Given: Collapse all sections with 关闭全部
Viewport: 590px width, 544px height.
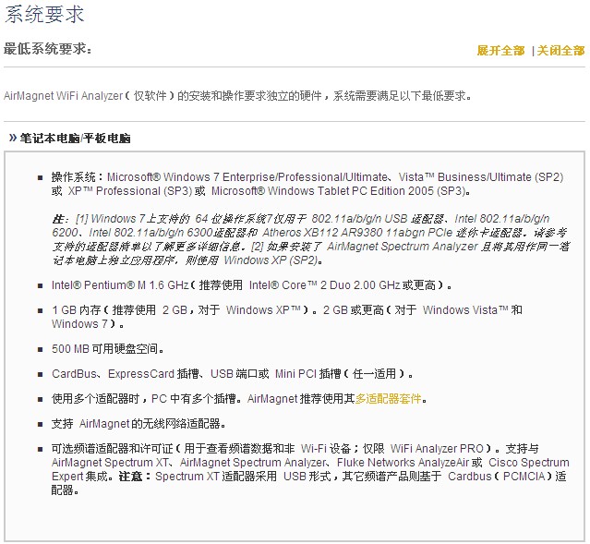Looking at the screenshot, I should click(560, 51).
